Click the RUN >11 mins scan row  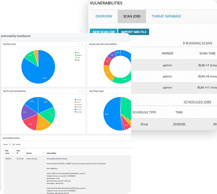[174, 88]
